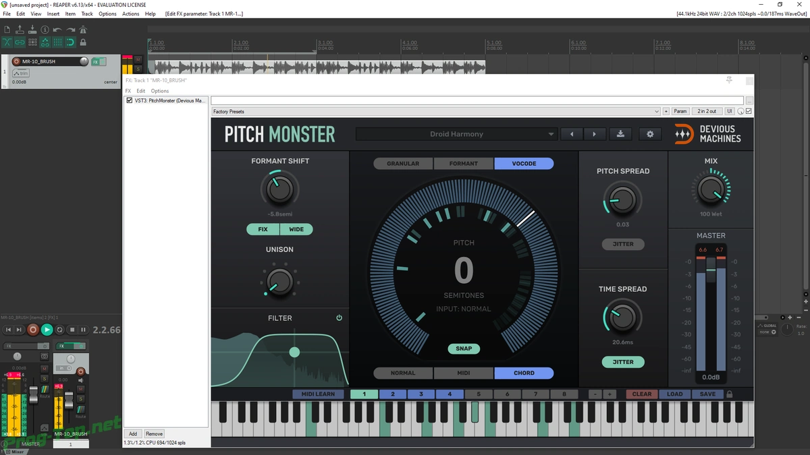The width and height of the screenshot is (810, 455).
Task: Pin the FX window with pushpin icon
Action: click(x=729, y=80)
